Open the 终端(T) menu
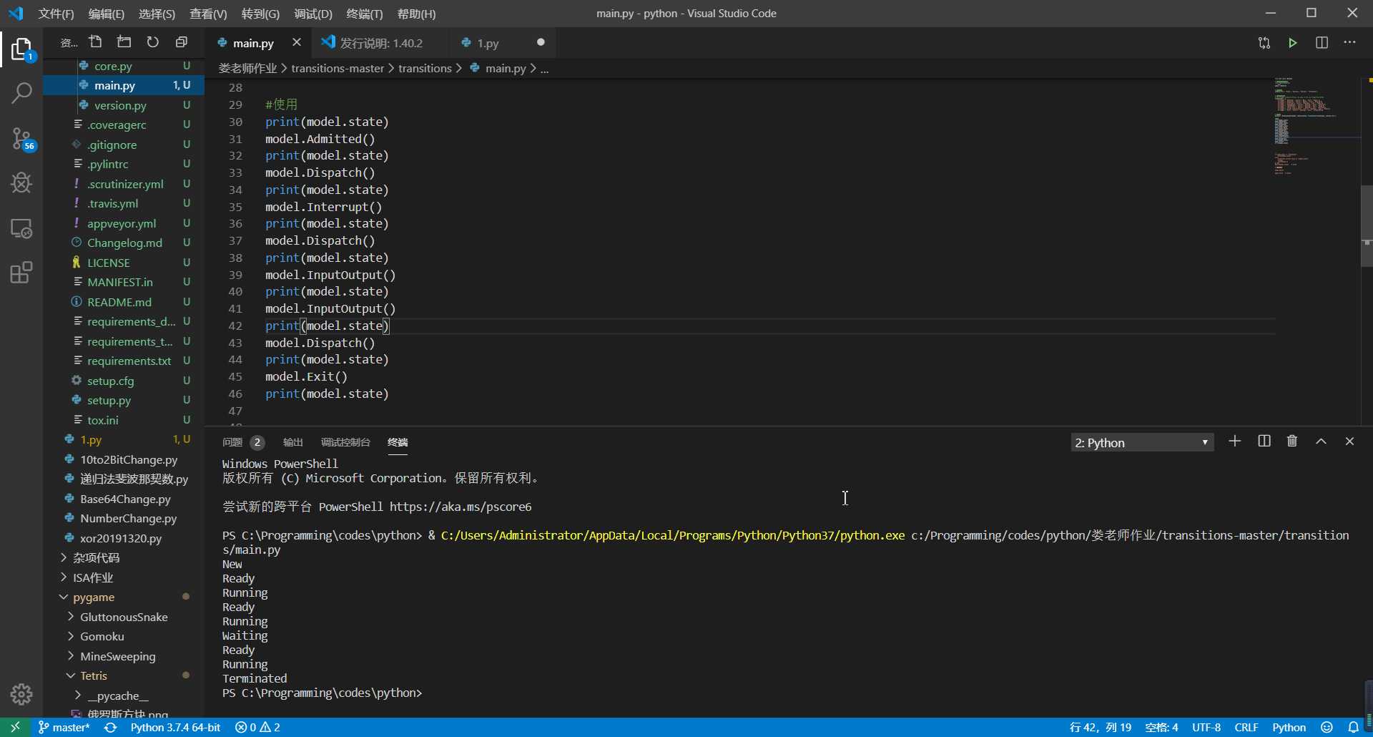 pos(364,14)
